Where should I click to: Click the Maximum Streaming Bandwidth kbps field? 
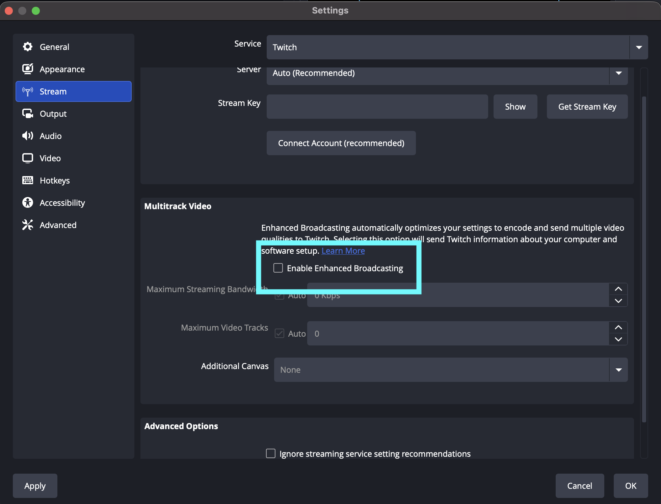(x=458, y=295)
